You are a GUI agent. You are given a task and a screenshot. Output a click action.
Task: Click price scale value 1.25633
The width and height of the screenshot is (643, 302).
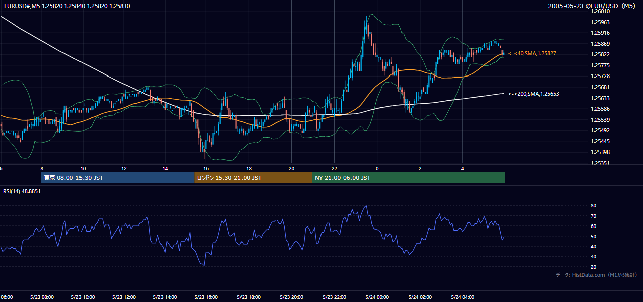pyautogui.click(x=600, y=98)
